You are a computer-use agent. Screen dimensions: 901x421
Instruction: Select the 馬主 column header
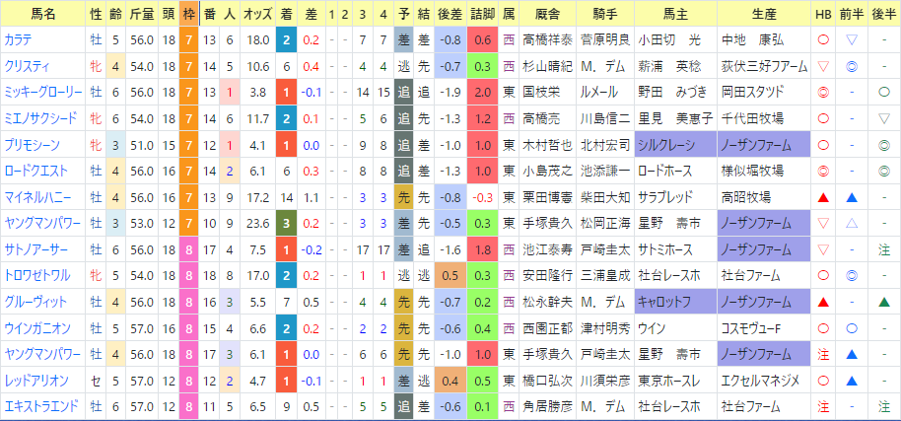pyautogui.click(x=675, y=14)
